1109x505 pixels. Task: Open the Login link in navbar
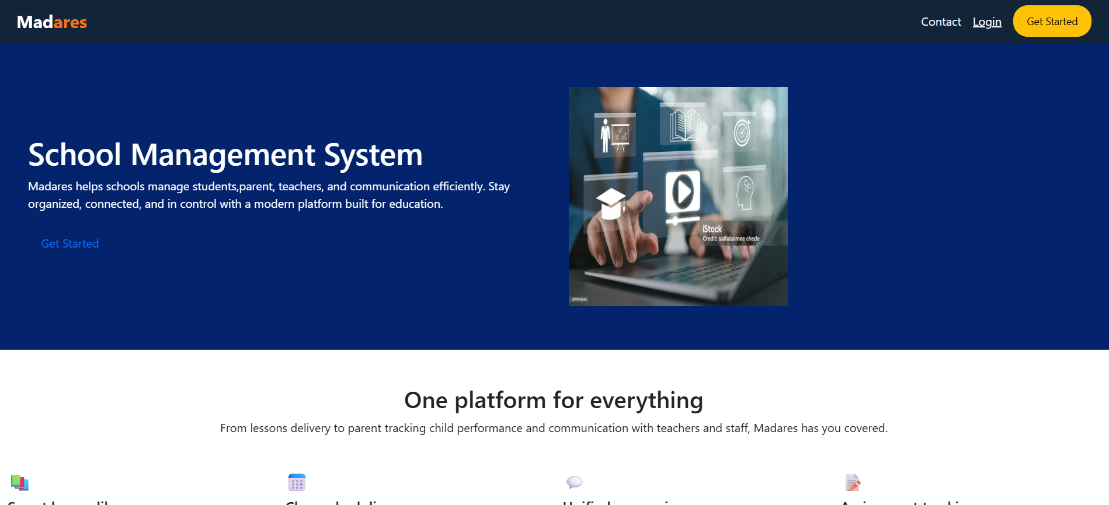click(987, 22)
